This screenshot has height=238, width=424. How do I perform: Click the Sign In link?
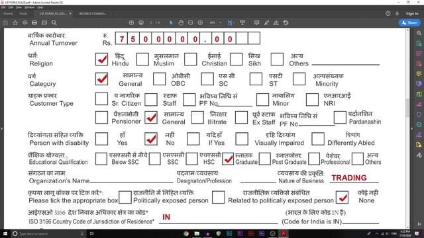coord(412,13)
